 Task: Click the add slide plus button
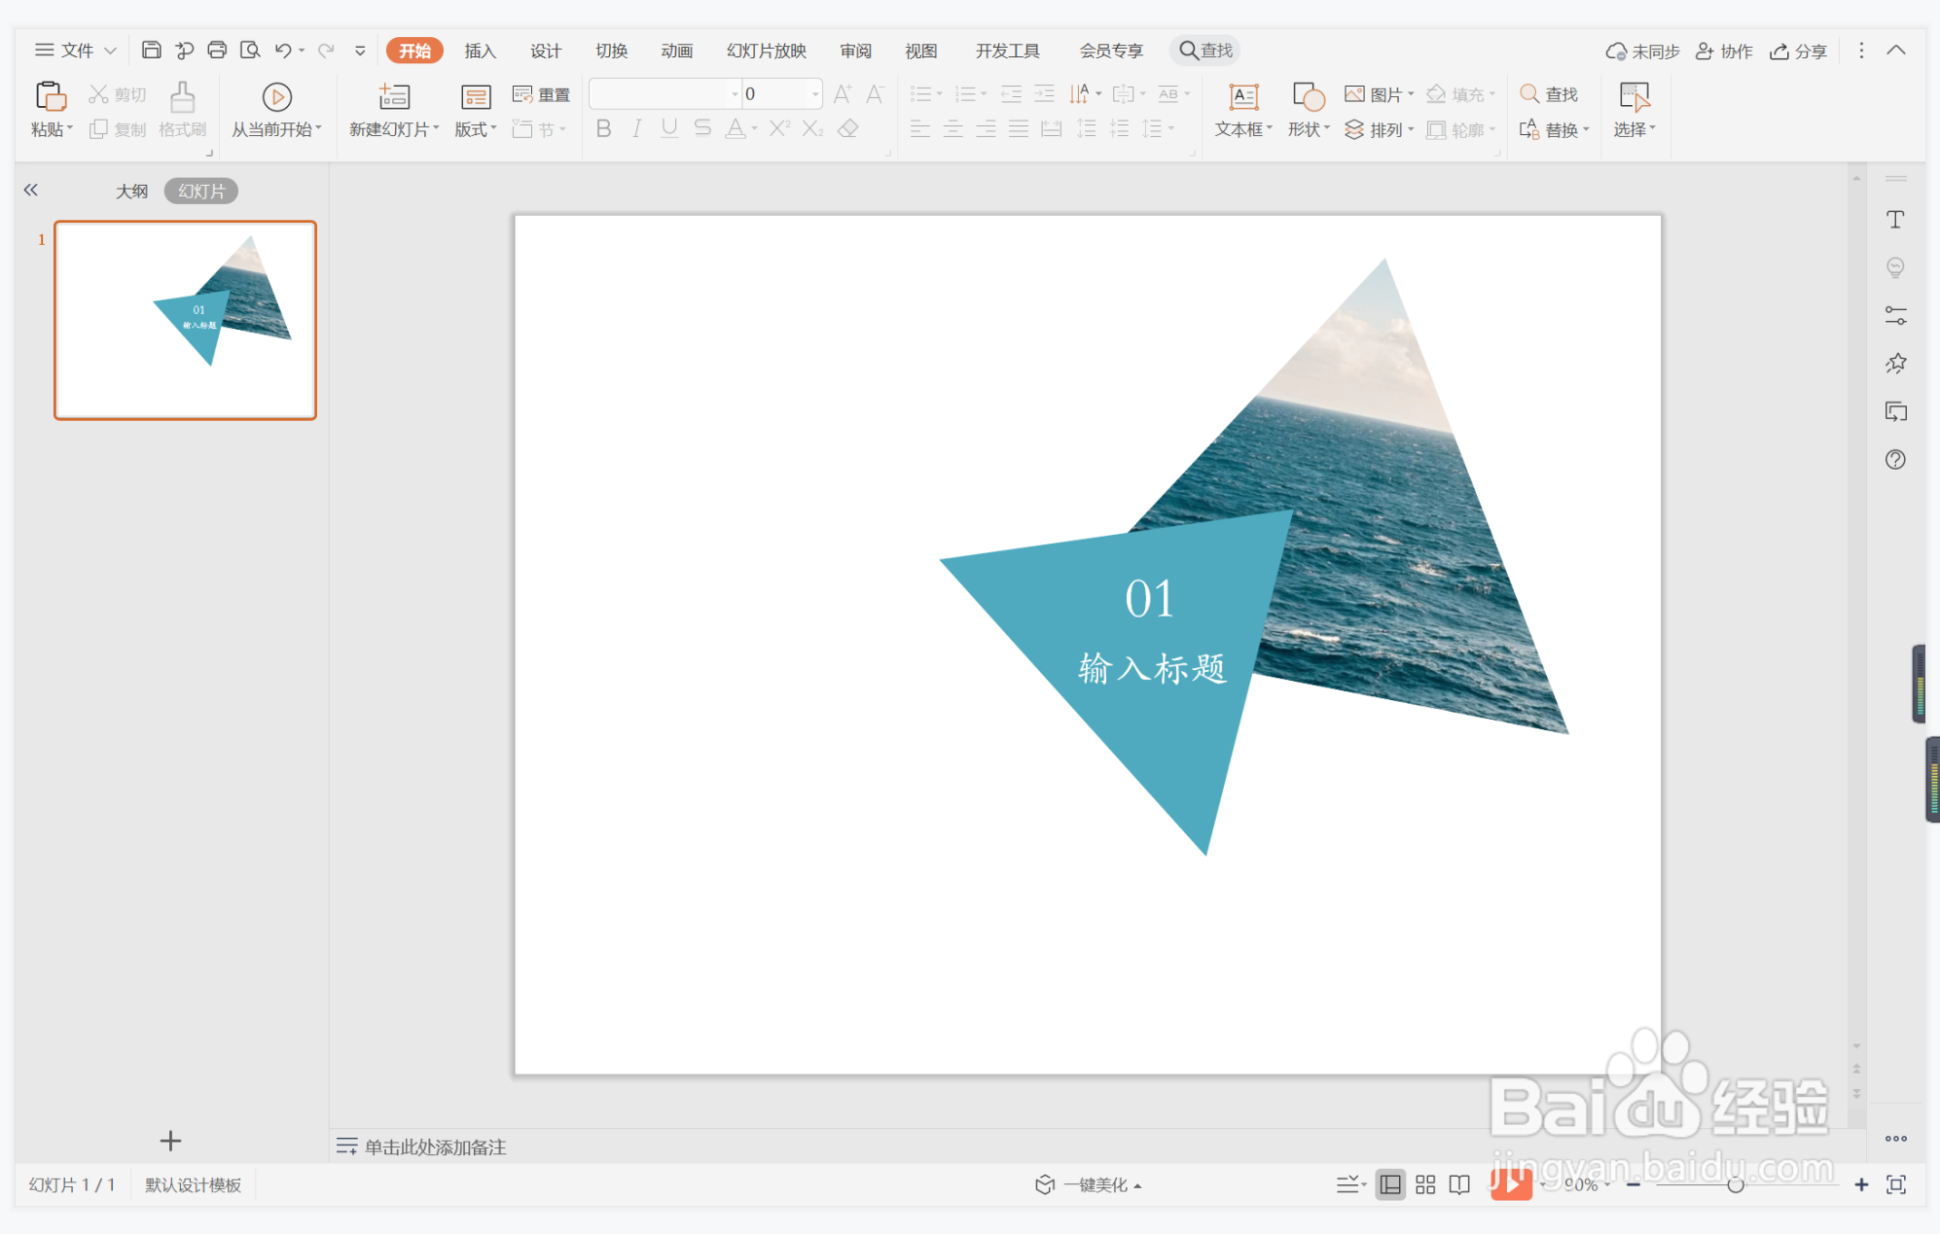point(170,1140)
